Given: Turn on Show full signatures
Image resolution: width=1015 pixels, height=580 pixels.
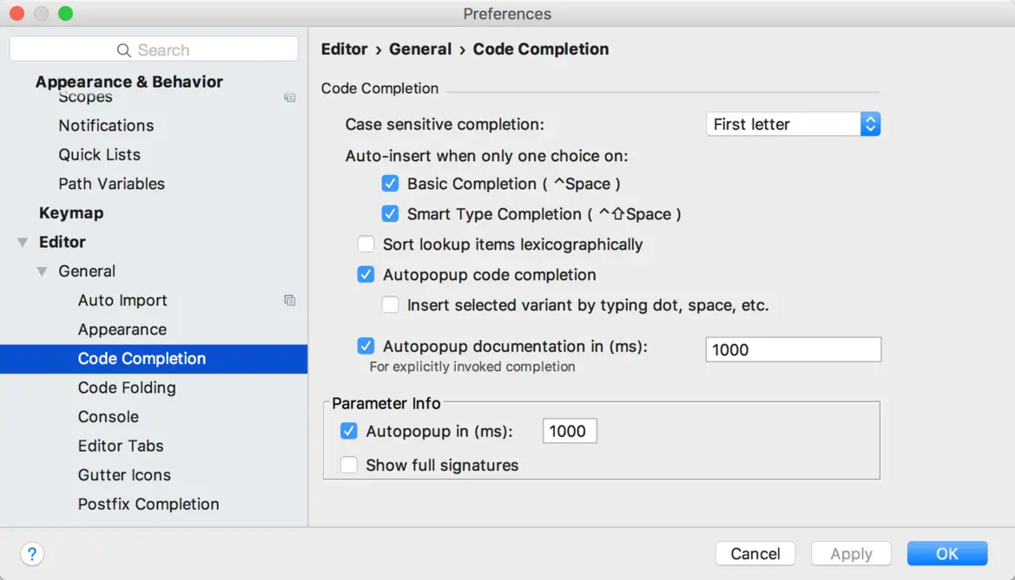Looking at the screenshot, I should [349, 466].
